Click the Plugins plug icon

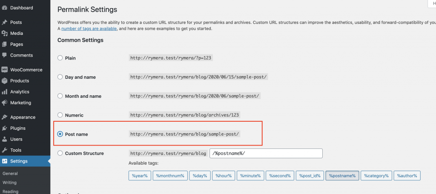[5, 128]
